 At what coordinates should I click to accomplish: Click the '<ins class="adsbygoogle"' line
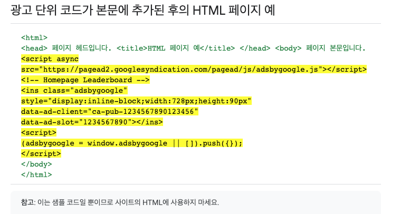tap(74, 91)
